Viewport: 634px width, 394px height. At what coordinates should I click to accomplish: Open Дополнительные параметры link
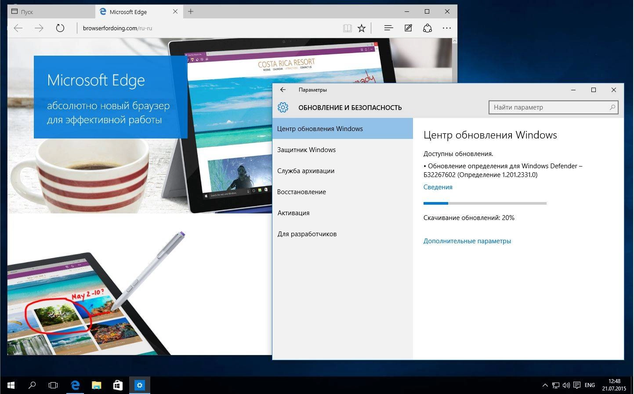click(x=467, y=241)
